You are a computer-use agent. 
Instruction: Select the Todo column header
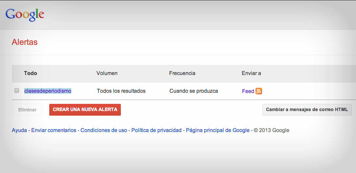[x=31, y=73]
